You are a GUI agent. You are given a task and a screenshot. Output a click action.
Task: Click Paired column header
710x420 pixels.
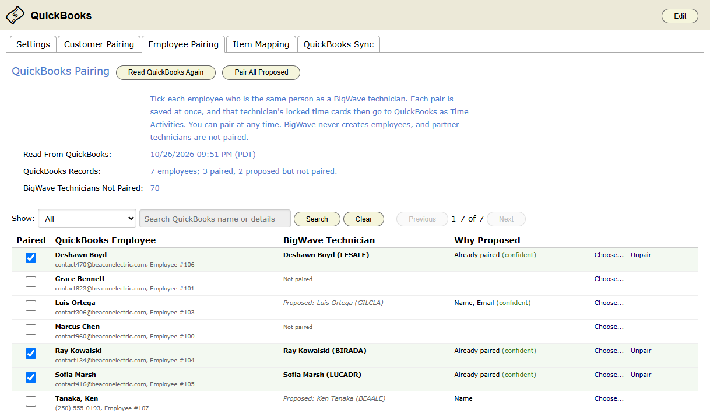[31, 240]
